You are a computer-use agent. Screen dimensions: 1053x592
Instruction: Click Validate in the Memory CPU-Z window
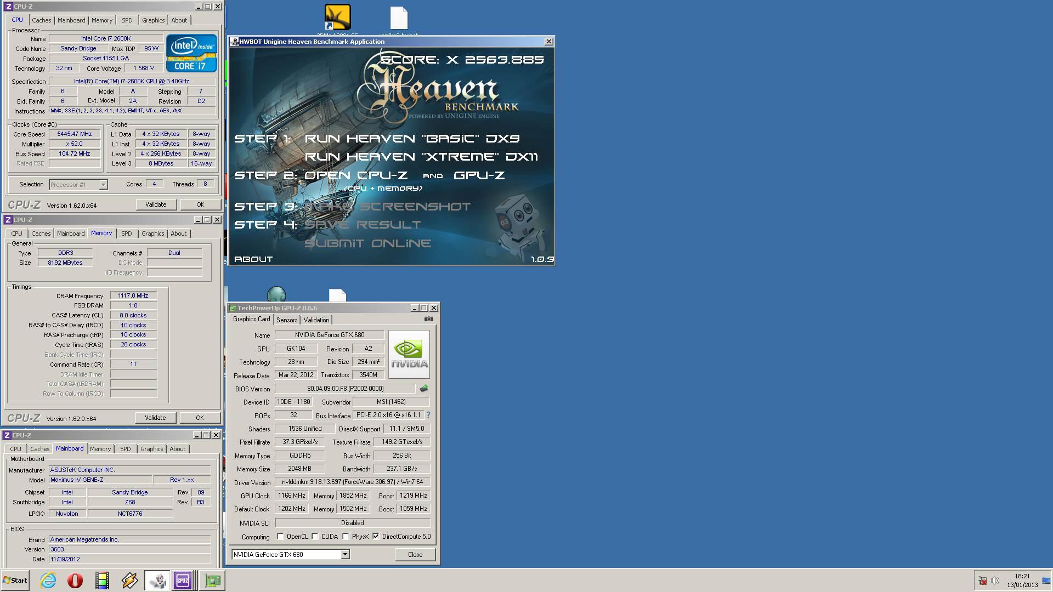tap(155, 418)
